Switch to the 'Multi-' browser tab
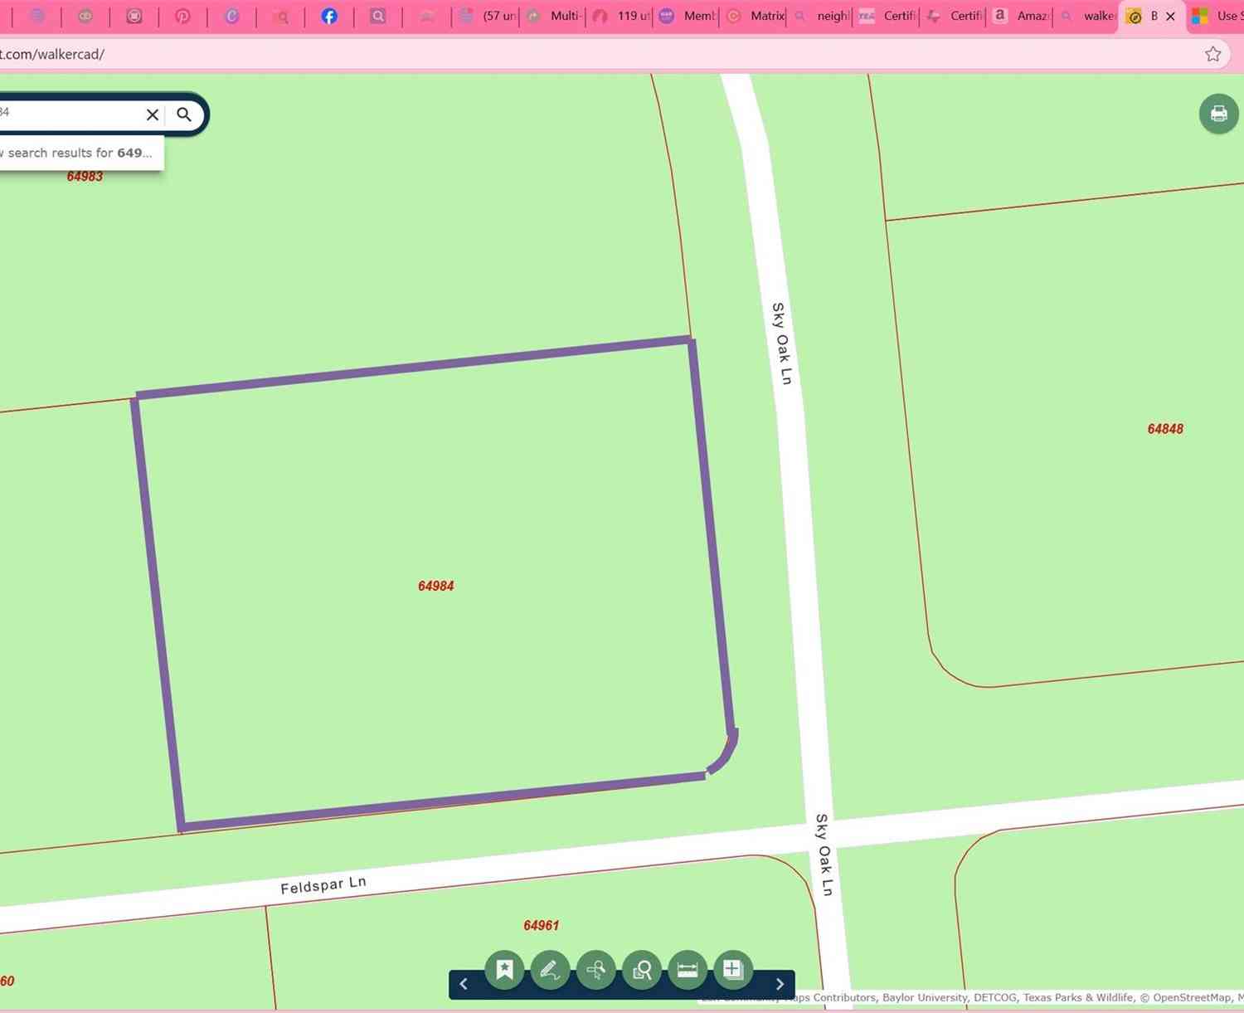Screen dimensions: 1244x1013 [x=553, y=16]
